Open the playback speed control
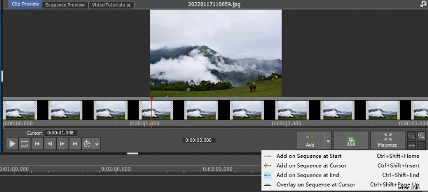Screen dimensions: 428x192 tap(87, 143)
